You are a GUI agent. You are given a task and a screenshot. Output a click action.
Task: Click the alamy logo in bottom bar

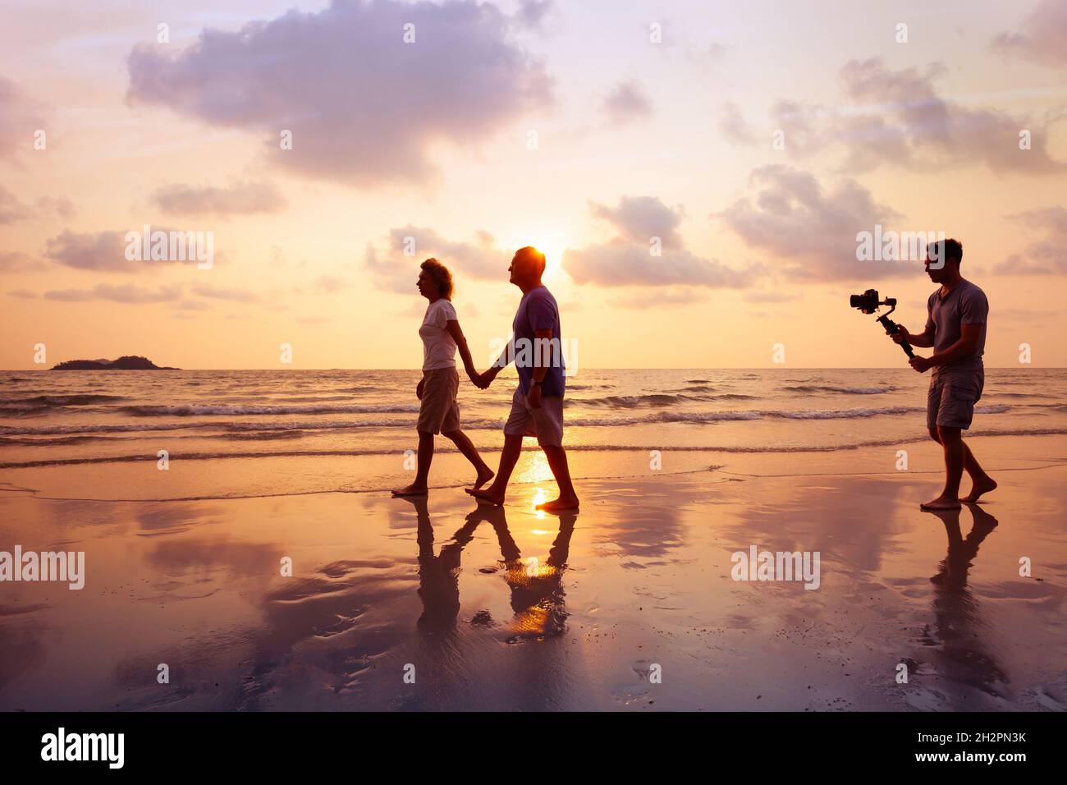click(x=83, y=748)
